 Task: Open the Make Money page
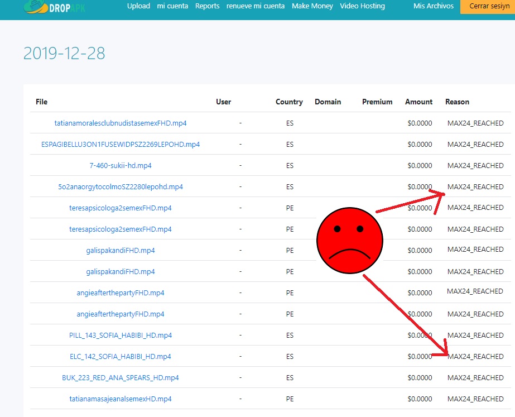pyautogui.click(x=312, y=6)
